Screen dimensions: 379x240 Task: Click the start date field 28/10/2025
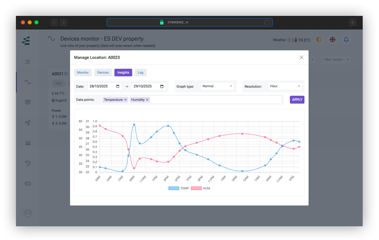pyautogui.click(x=101, y=86)
